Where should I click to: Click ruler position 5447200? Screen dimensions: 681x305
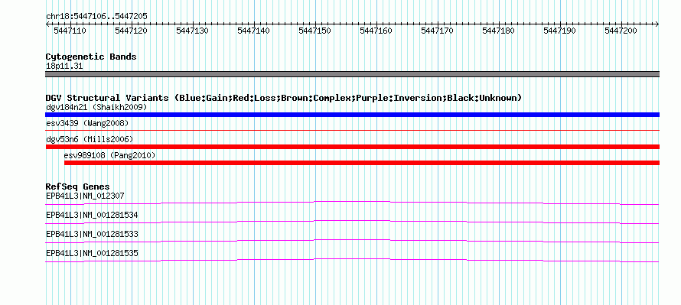(621, 31)
